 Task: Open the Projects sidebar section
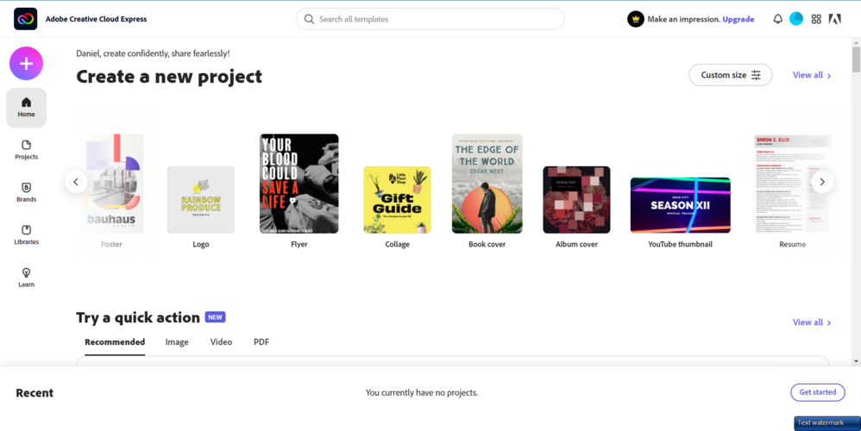coord(27,150)
